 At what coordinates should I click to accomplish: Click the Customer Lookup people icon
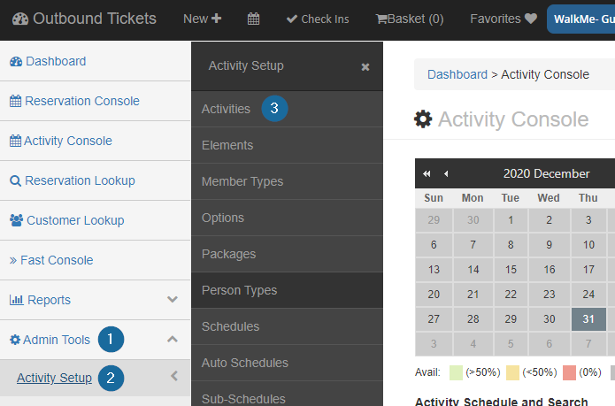click(17, 220)
